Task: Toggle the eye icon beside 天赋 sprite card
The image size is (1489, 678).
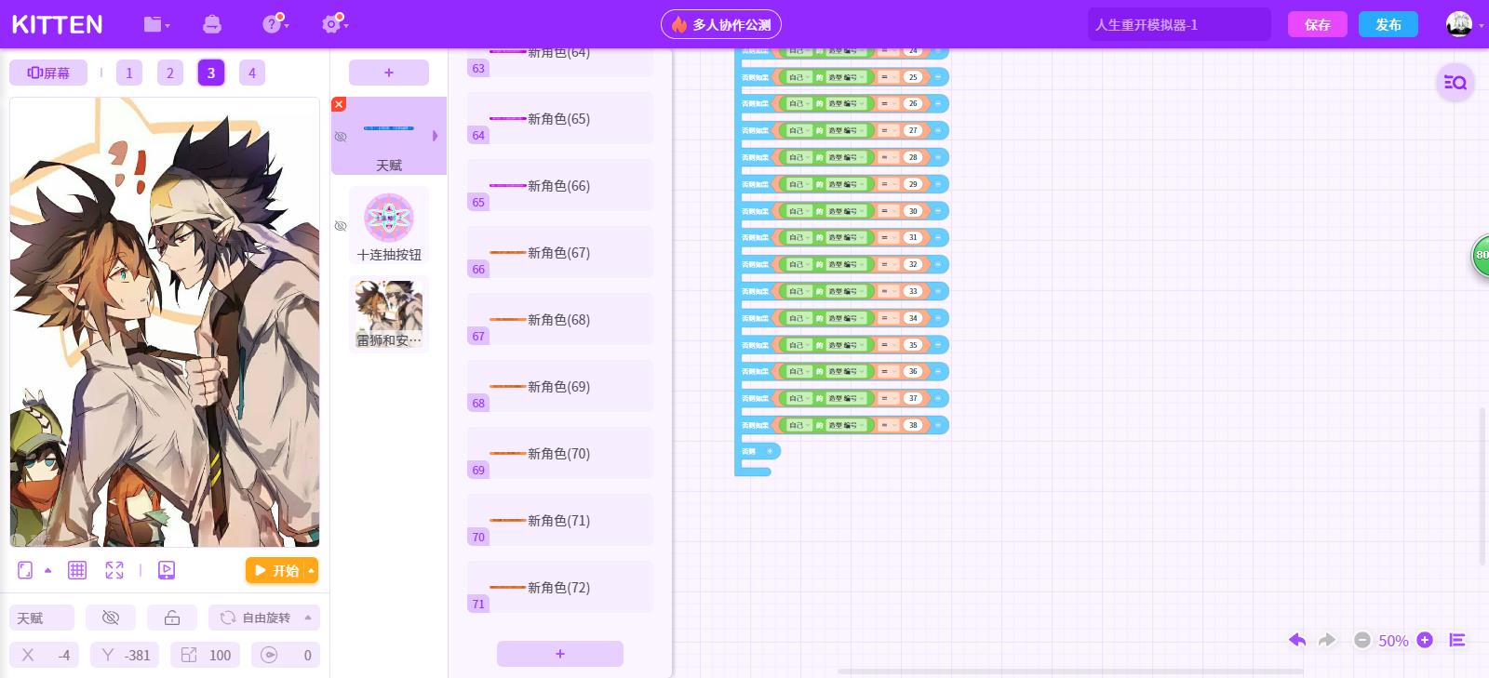Action: 341,137
